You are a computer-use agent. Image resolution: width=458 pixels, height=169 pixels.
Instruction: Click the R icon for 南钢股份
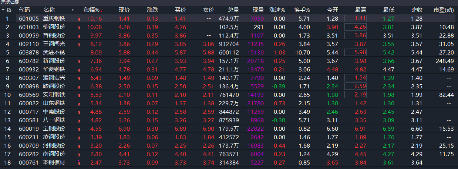pyautogui.click(x=78, y=155)
